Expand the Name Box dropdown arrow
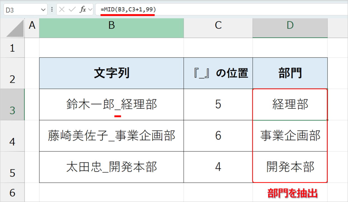Image resolution: width=348 pixels, height=202 pixels. pos(43,10)
